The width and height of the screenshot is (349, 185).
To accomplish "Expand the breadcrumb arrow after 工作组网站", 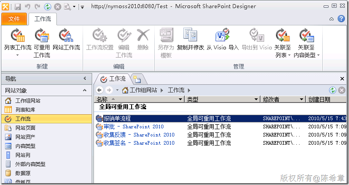I will [x=162, y=90].
